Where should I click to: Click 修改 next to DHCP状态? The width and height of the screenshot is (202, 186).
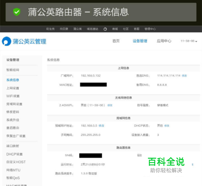(x=167, y=126)
